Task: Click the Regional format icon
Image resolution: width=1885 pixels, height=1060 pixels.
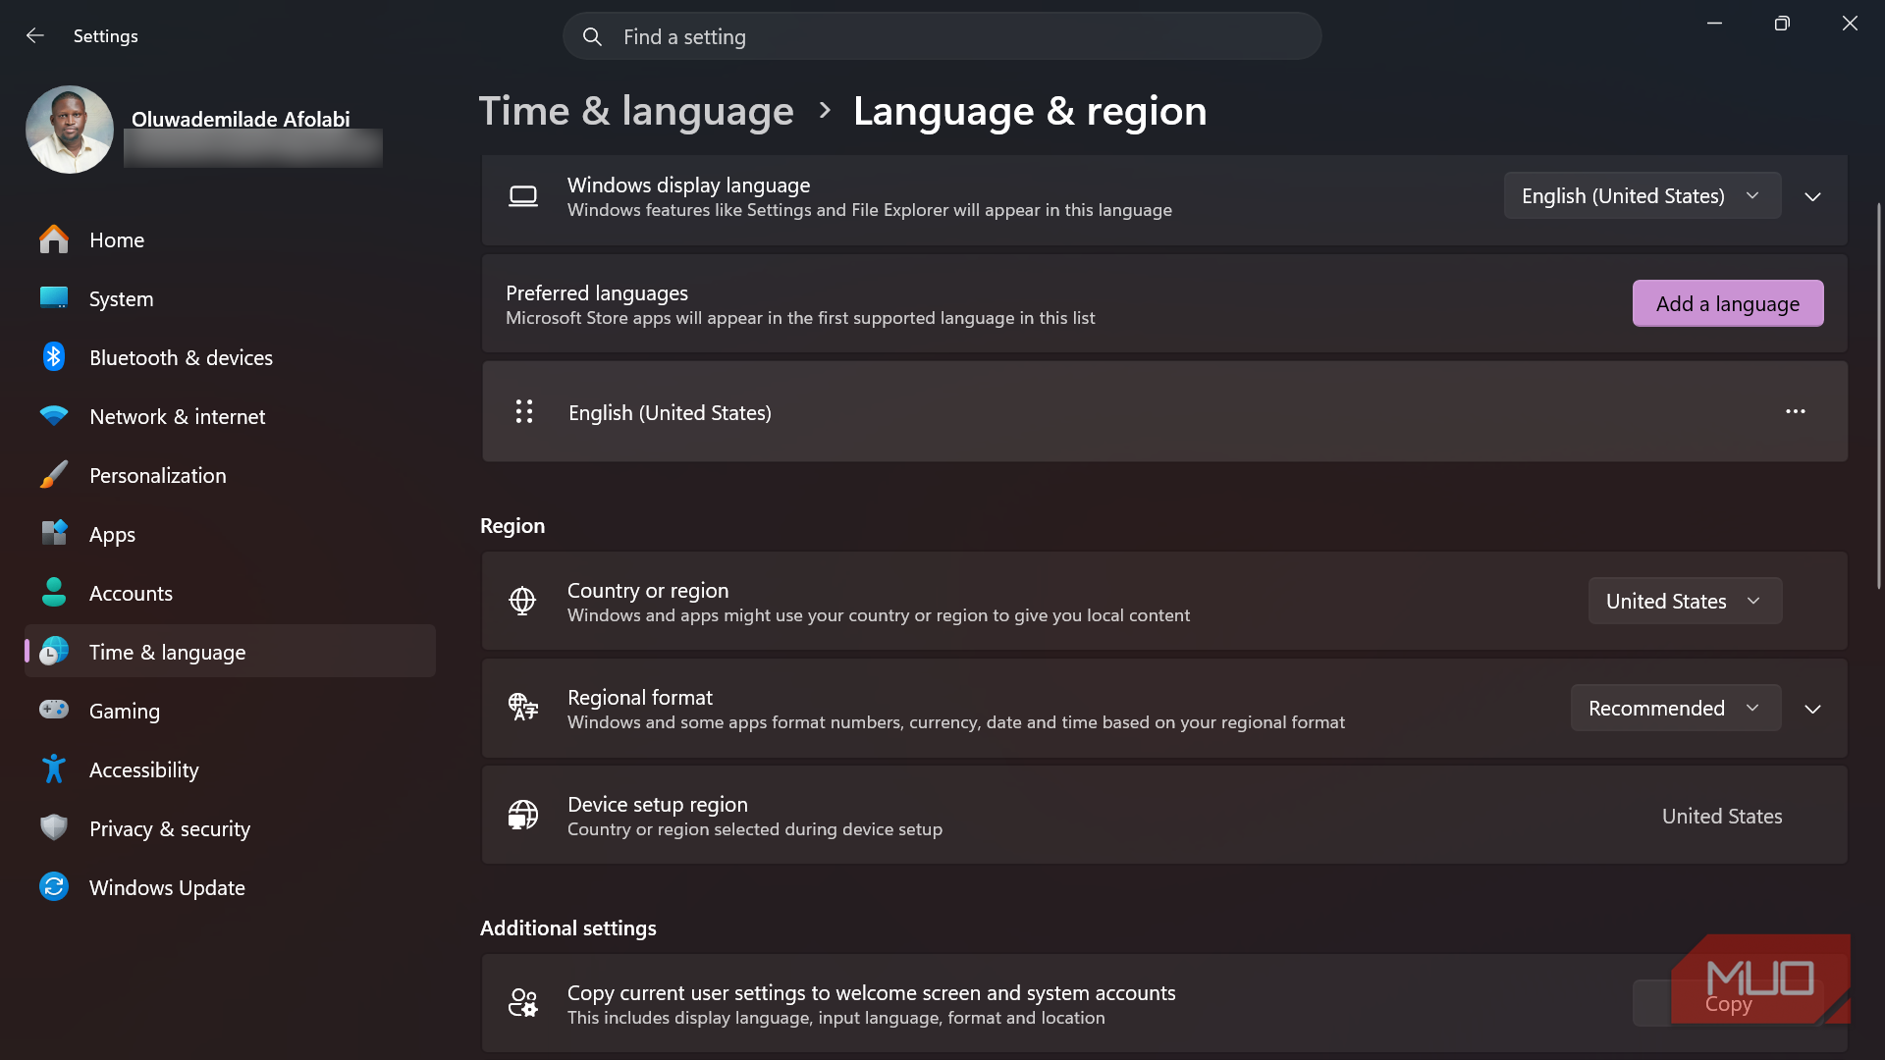Action: (x=523, y=707)
